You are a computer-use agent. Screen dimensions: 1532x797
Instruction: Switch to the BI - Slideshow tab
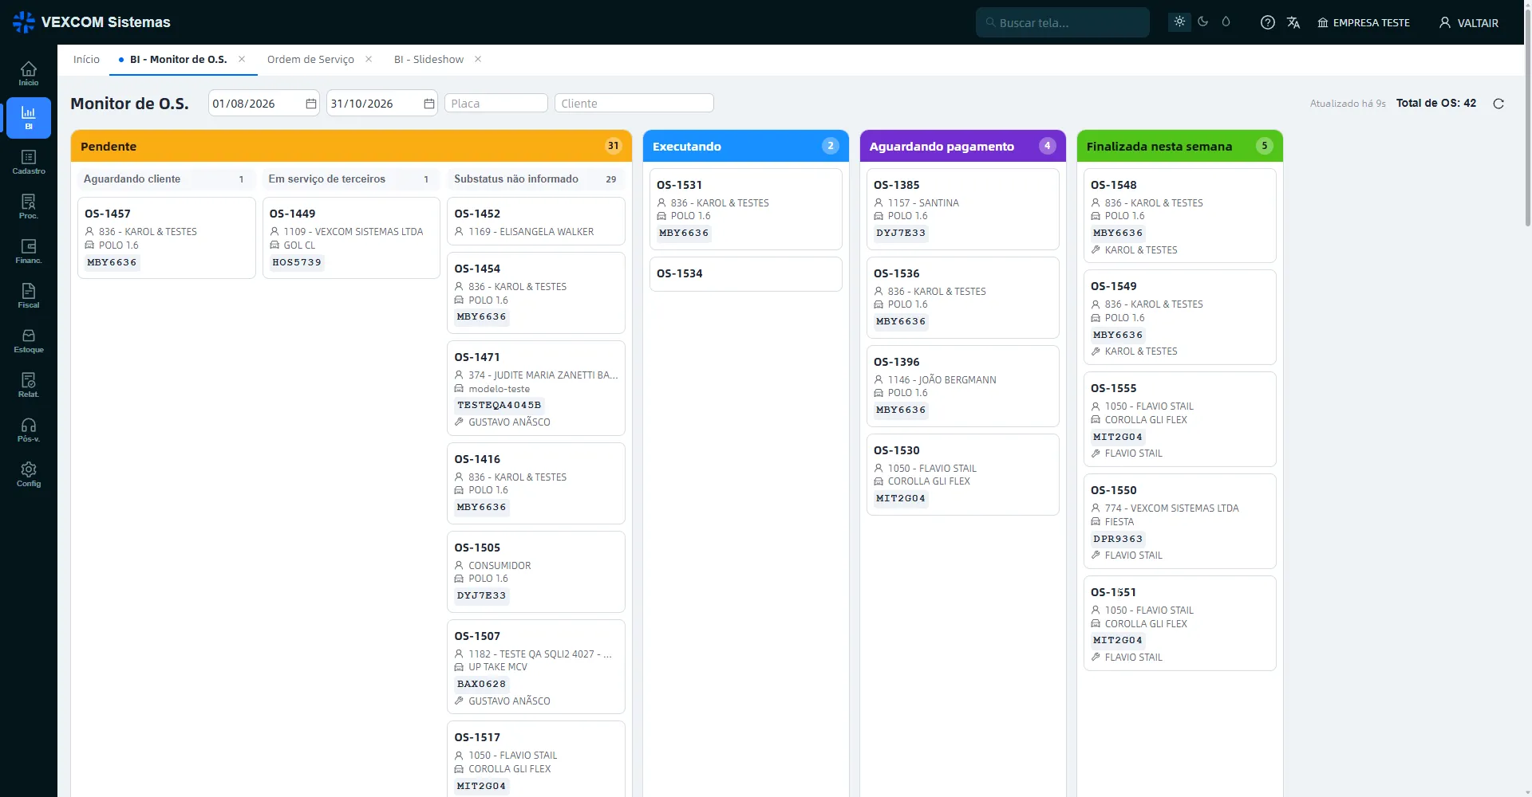[x=428, y=60]
